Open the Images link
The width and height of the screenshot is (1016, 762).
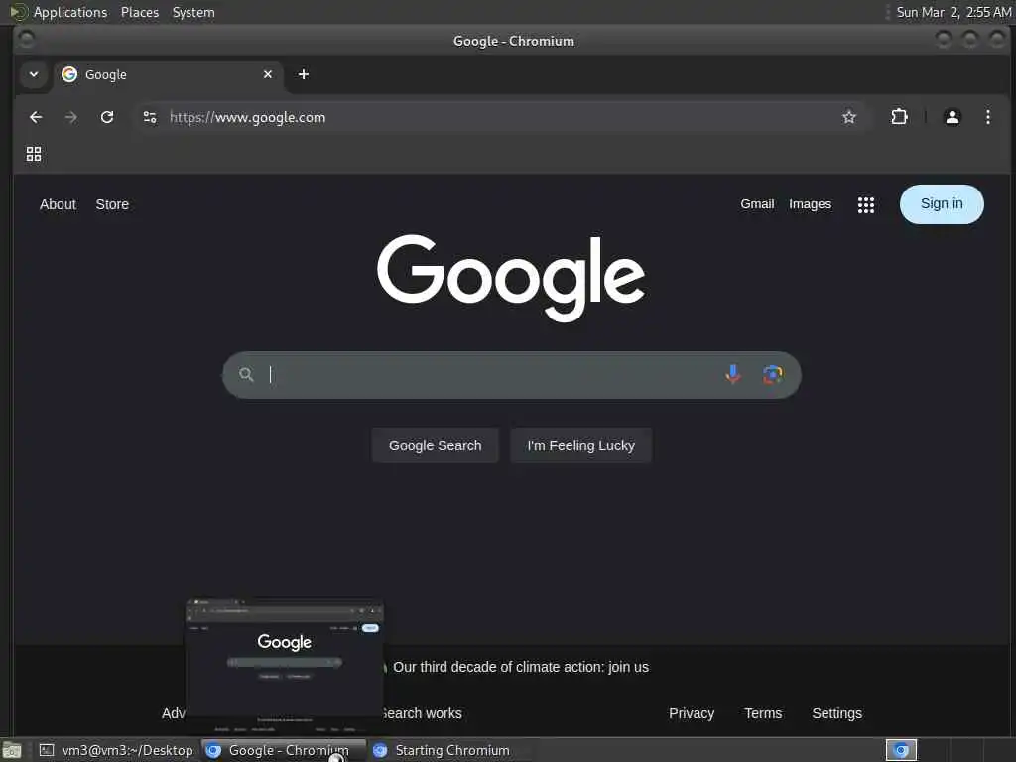point(810,204)
